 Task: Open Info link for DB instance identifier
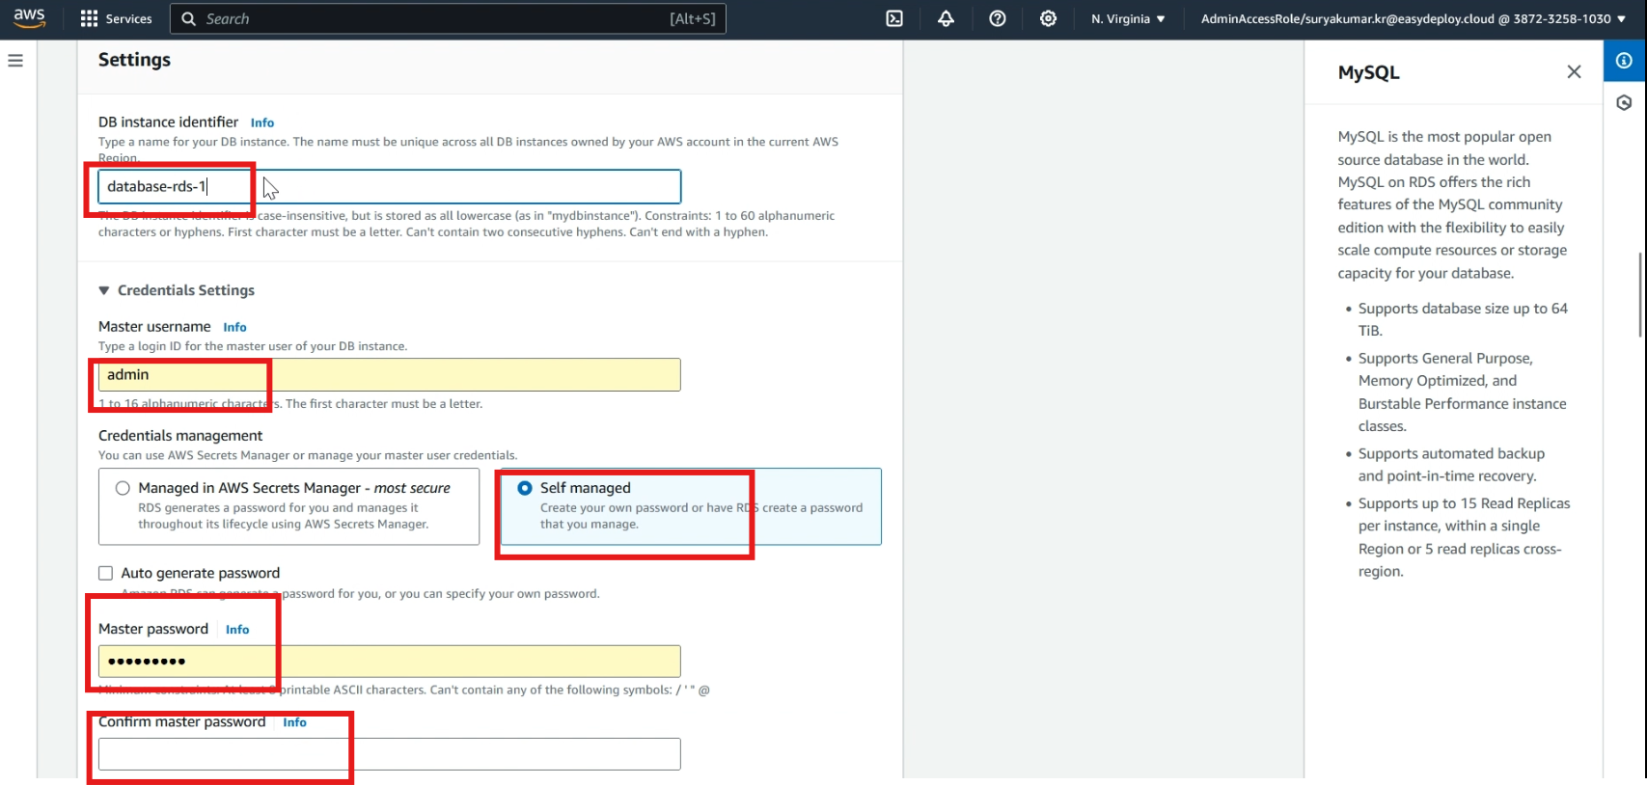click(262, 122)
